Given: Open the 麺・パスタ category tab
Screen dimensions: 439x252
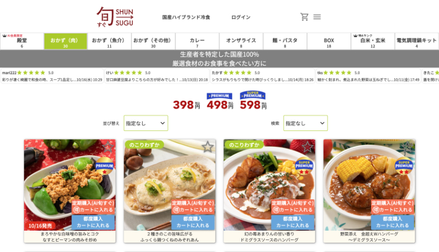Looking at the screenshot, I should click(x=285, y=41).
